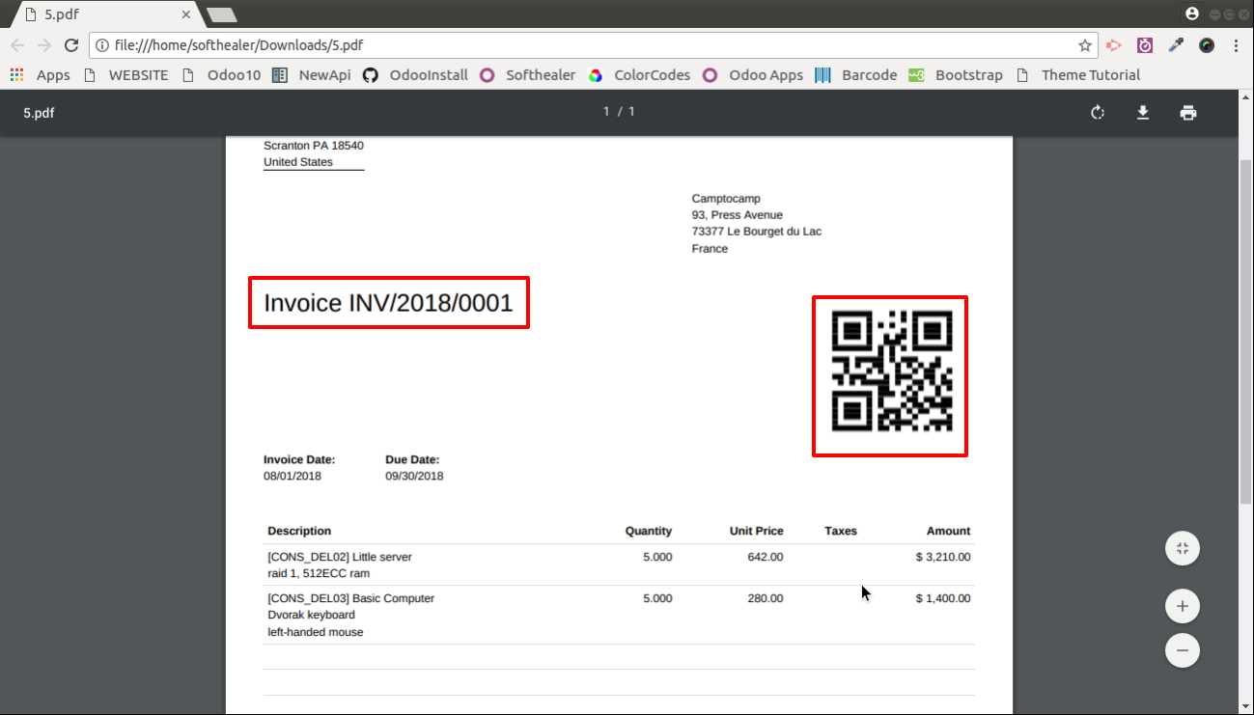The image size is (1254, 715).
Task: Click the address bar URL field
Action: (594, 45)
